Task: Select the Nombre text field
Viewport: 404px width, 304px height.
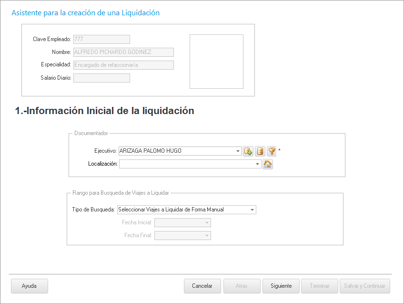Action: click(x=123, y=52)
